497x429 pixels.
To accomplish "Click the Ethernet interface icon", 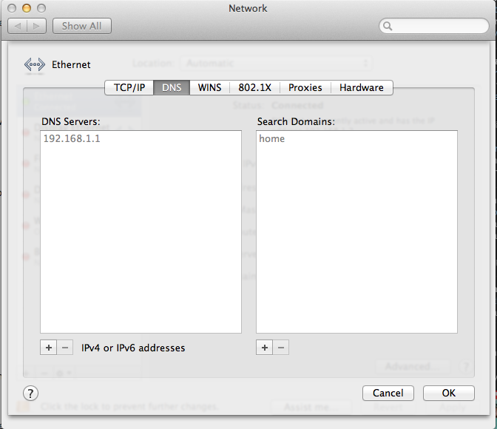I will 34,64.
